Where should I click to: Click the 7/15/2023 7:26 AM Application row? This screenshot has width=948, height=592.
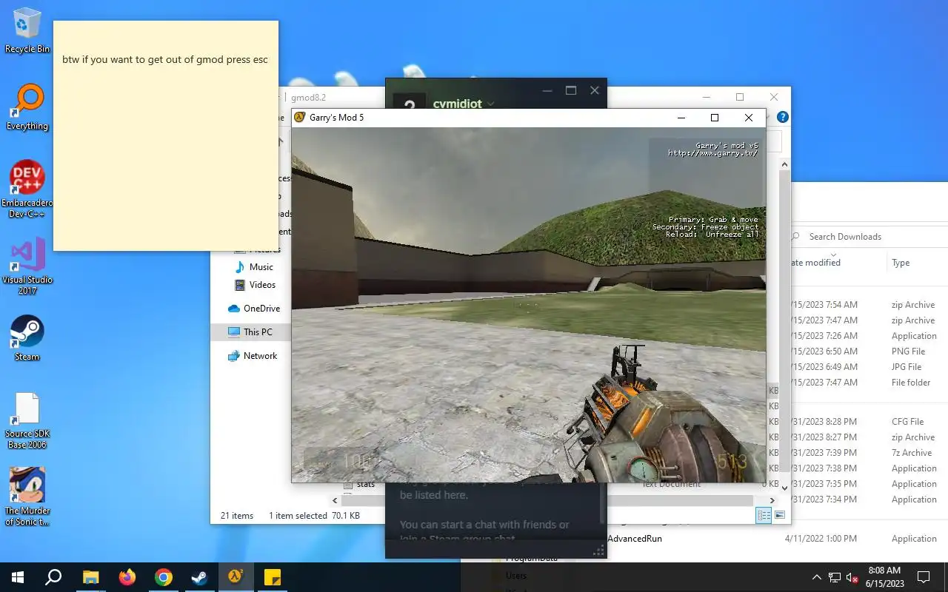[867, 336]
